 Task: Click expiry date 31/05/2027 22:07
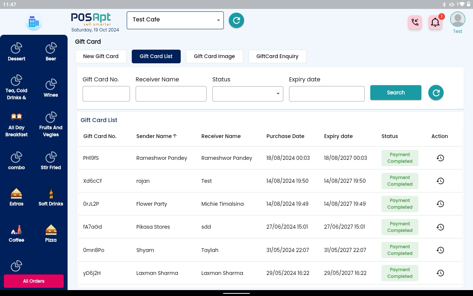coord(345,250)
